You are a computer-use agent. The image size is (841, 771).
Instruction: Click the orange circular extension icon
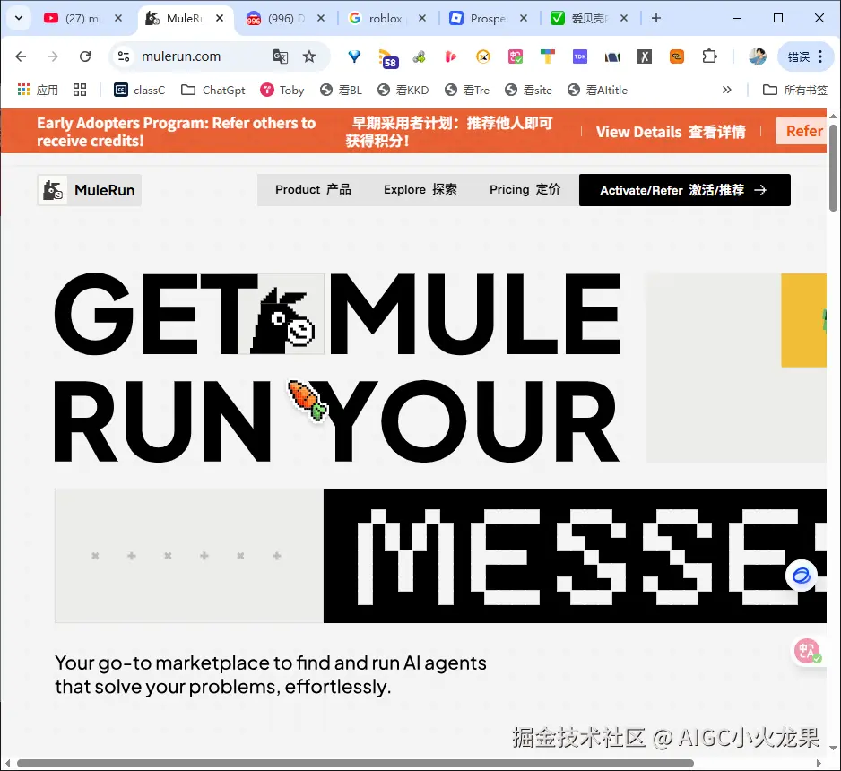pyautogui.click(x=483, y=56)
